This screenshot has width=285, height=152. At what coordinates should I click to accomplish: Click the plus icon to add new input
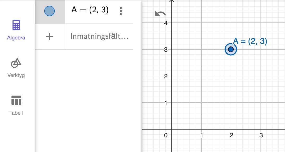(49, 36)
